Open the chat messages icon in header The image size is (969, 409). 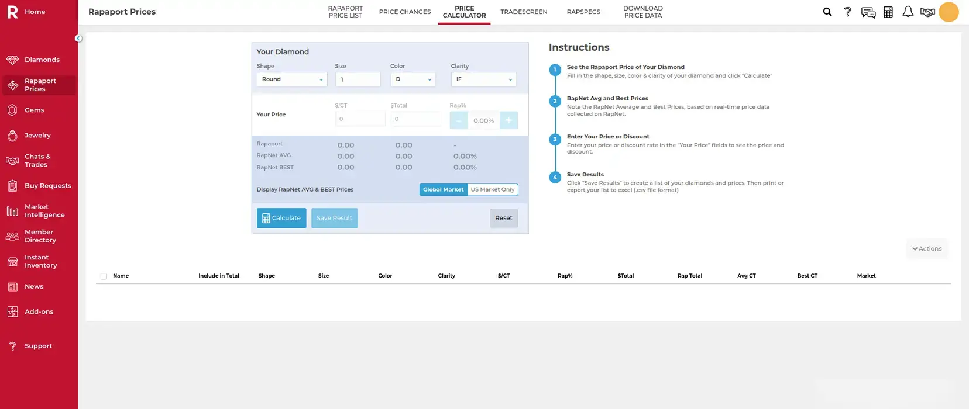[x=868, y=12]
